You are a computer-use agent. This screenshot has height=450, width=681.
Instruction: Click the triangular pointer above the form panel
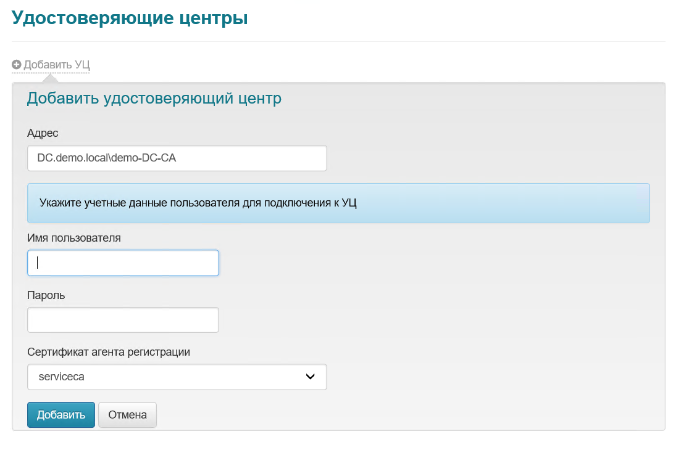coord(51,78)
